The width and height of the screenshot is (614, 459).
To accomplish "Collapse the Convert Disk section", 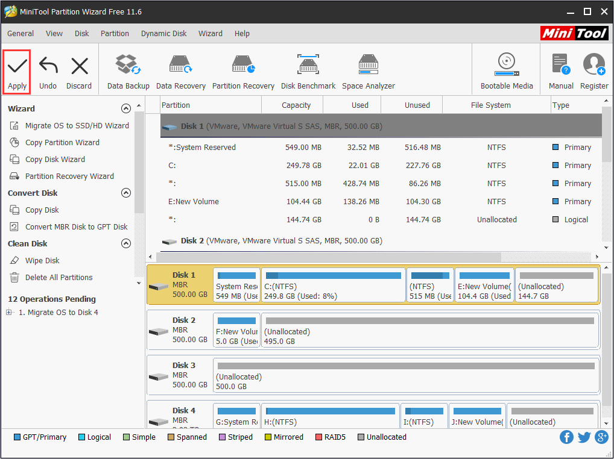I will [125, 193].
